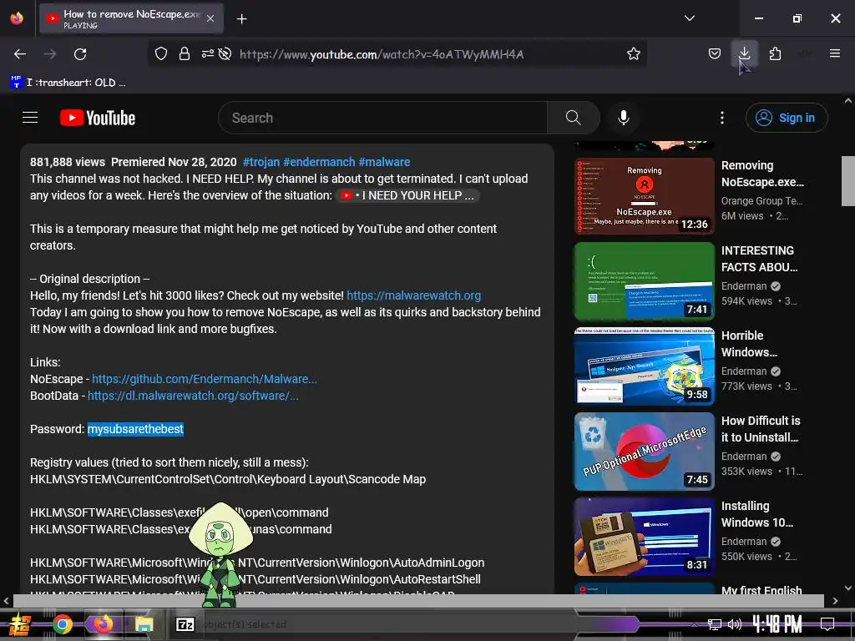This screenshot has width=855, height=641.
Task: Open the Start menu on taskbar
Action: point(18,624)
